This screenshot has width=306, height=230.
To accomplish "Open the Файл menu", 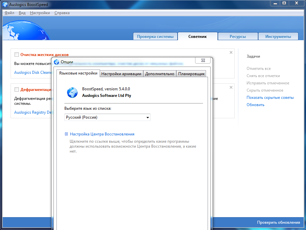I will coord(9,13).
